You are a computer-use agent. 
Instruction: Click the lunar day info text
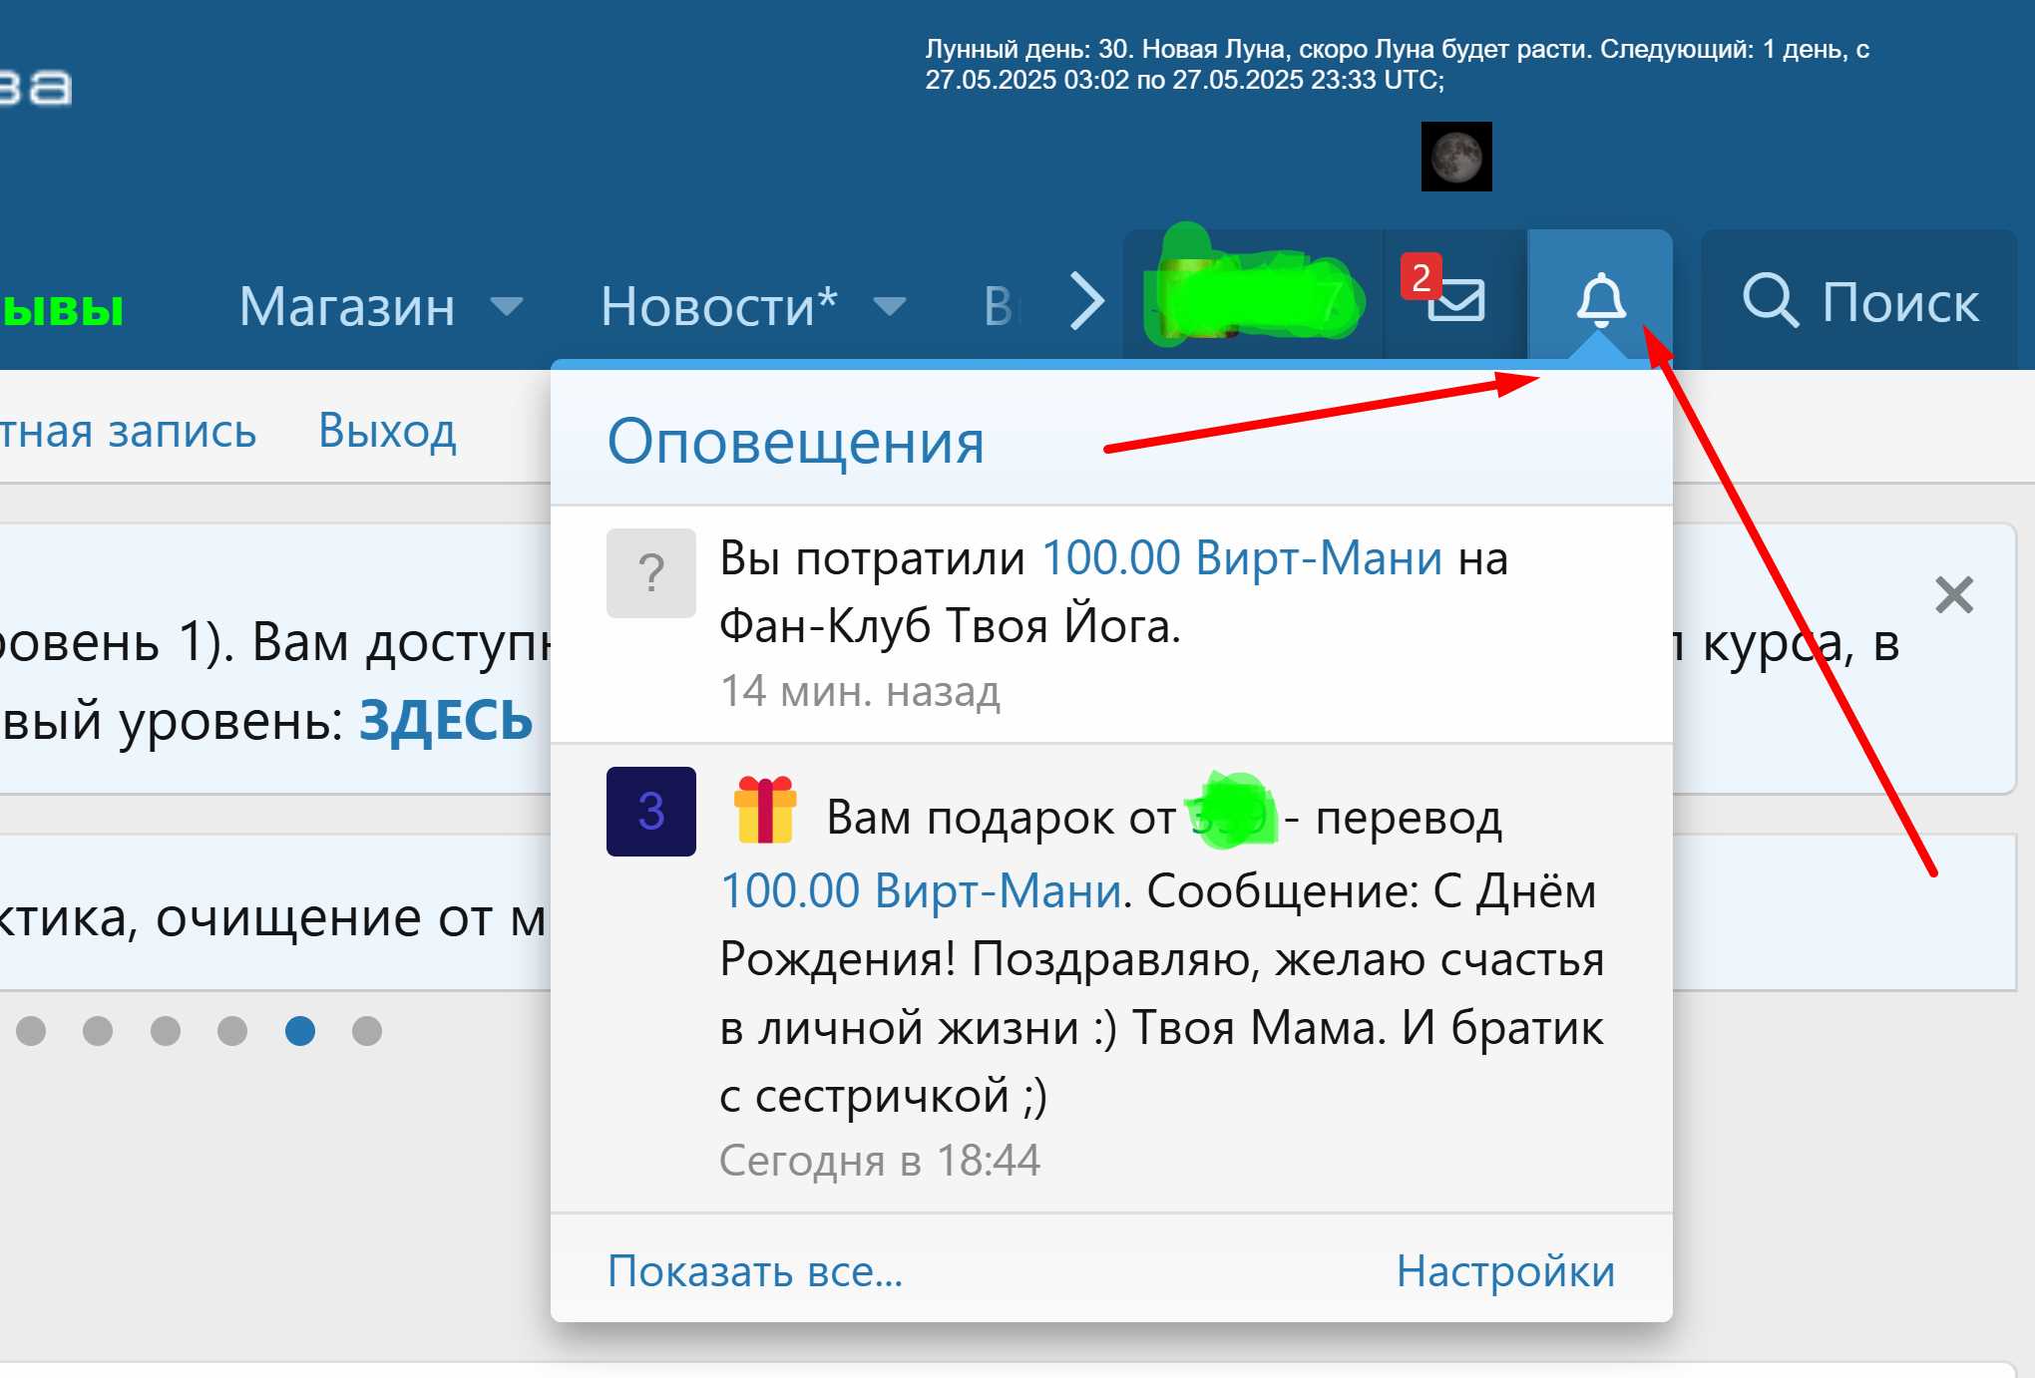[x=1397, y=64]
